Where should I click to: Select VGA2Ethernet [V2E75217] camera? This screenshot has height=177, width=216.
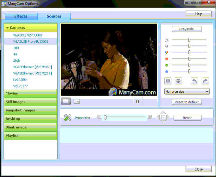(30, 73)
